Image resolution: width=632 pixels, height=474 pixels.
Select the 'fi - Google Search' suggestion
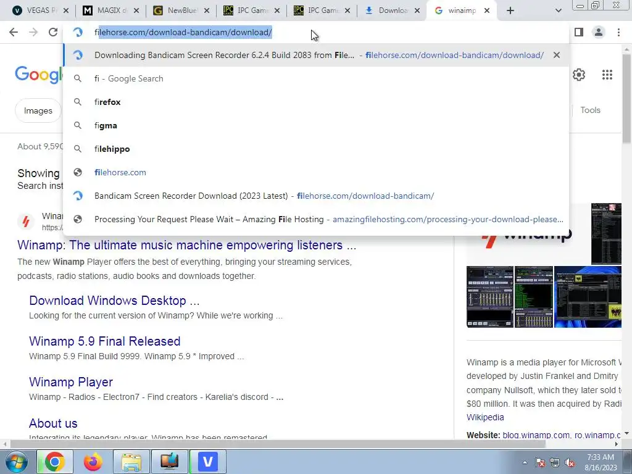(x=317, y=78)
